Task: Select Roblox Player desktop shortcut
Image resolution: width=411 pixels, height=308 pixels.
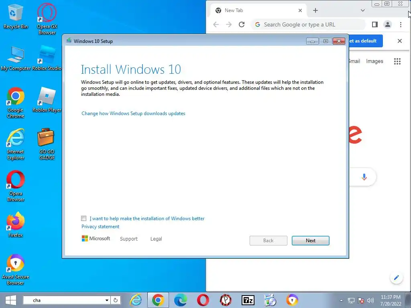Action: point(47,100)
